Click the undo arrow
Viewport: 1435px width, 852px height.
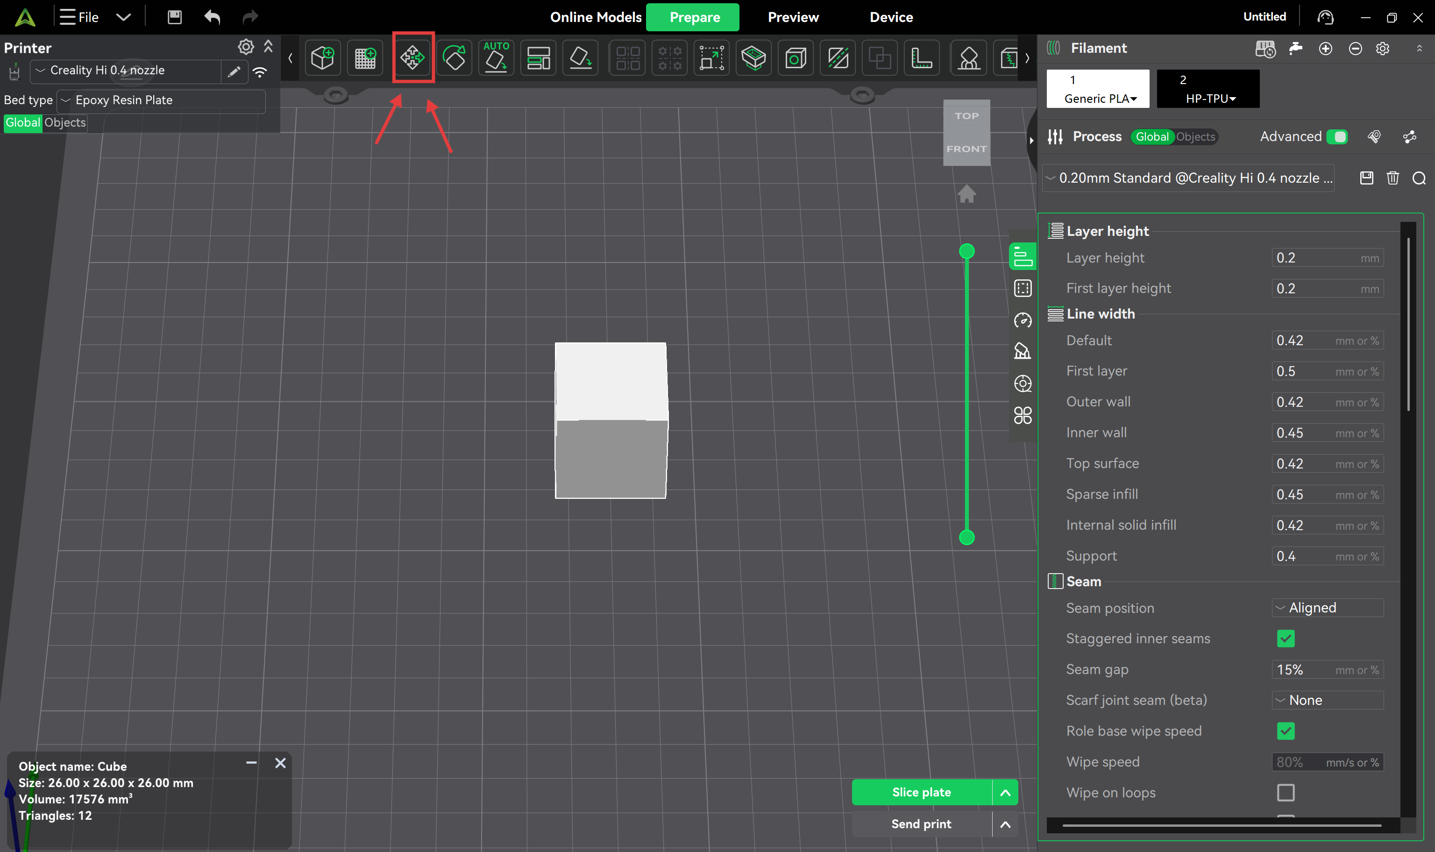213,17
